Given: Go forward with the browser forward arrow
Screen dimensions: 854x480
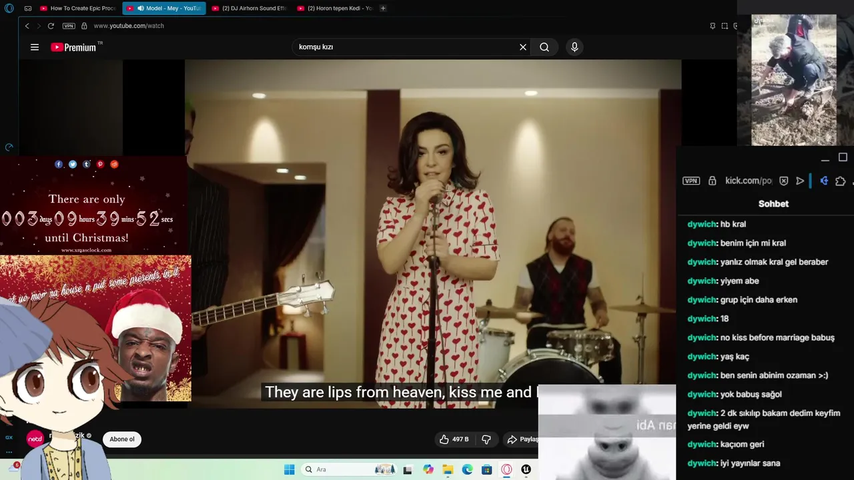Looking at the screenshot, I should tap(39, 26).
